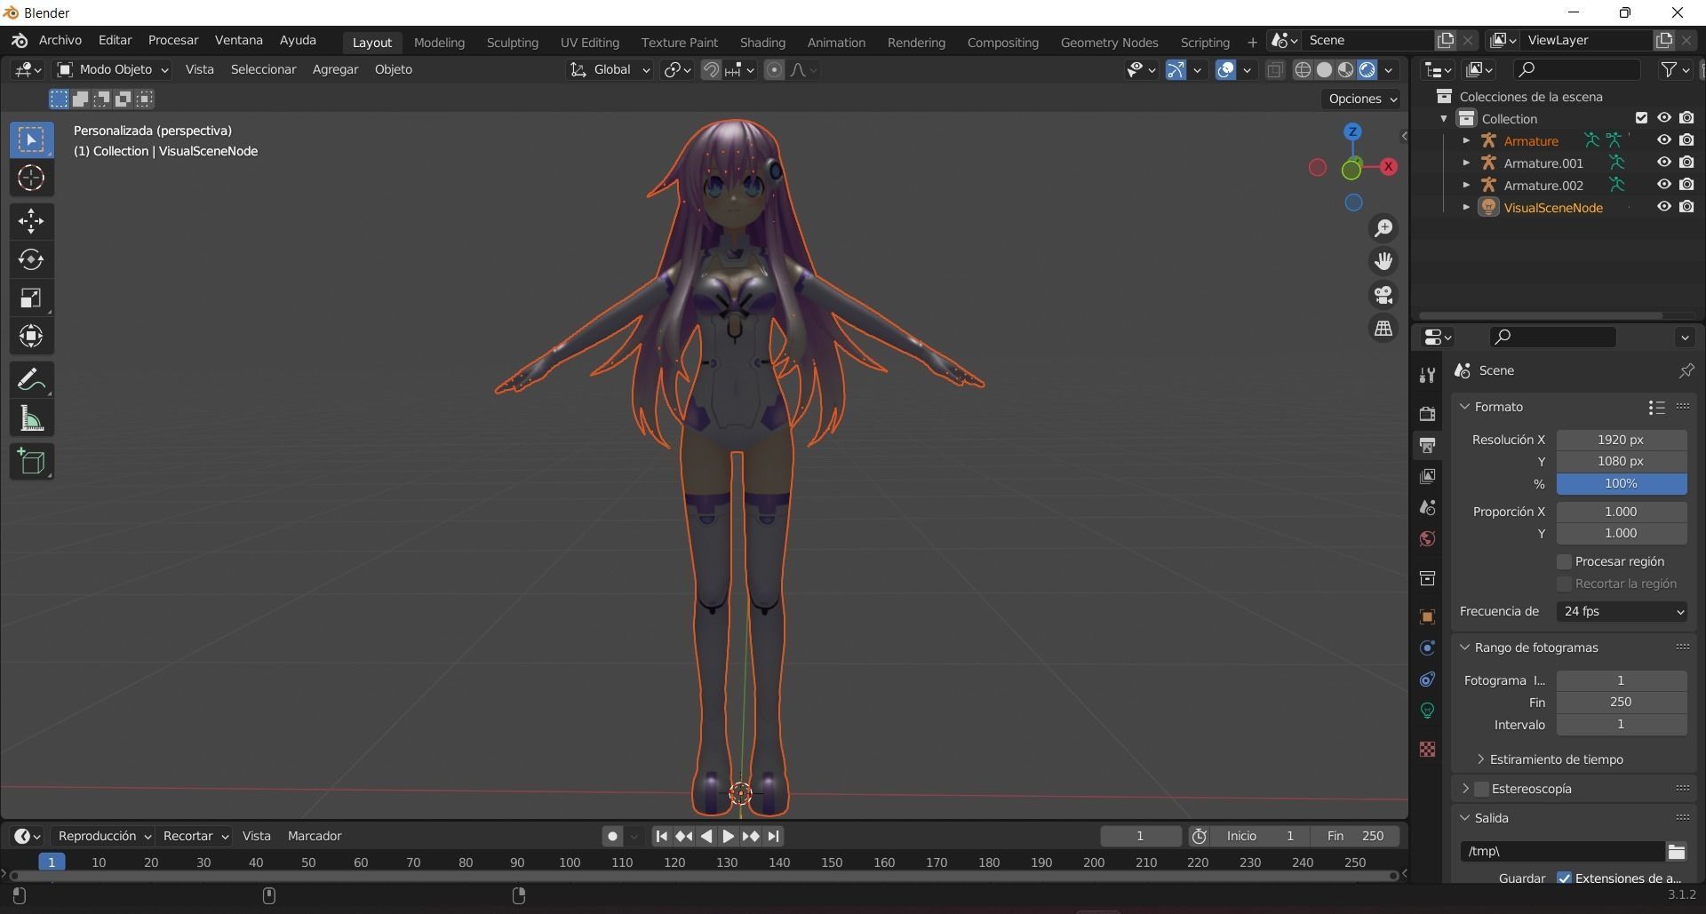
Task: Open the Frecuencia 24 fps dropdown
Action: point(1622,612)
